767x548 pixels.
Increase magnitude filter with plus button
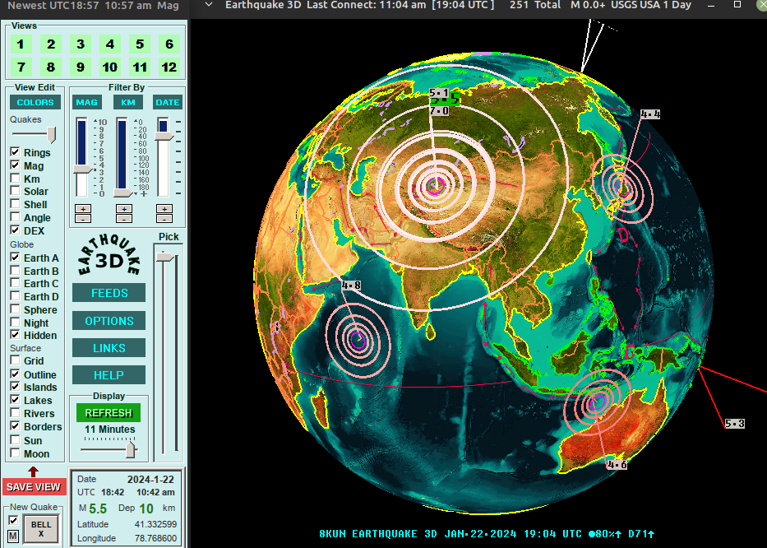tap(83, 209)
